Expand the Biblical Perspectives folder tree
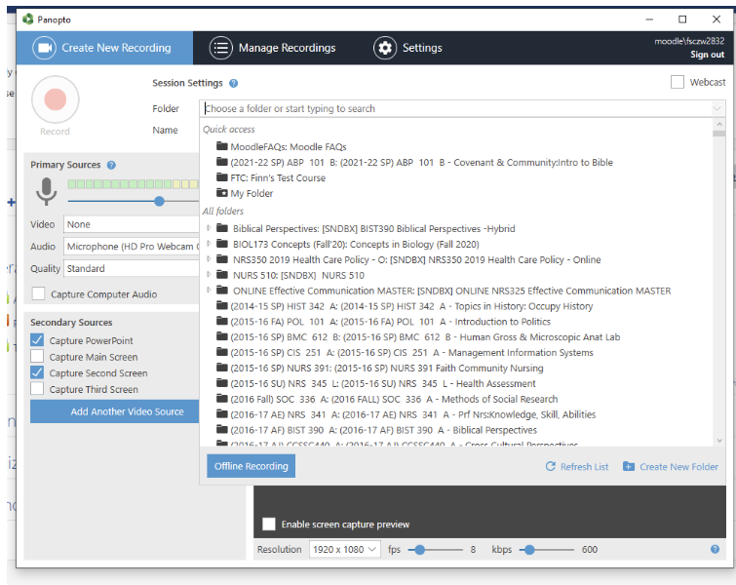This screenshot has height=585, width=736. click(210, 229)
